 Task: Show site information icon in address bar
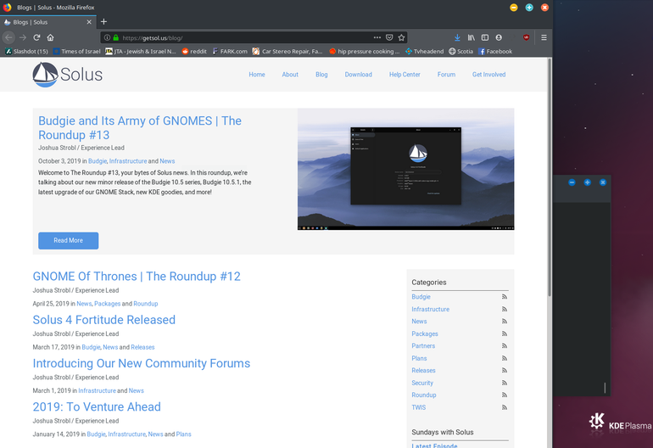click(x=107, y=37)
